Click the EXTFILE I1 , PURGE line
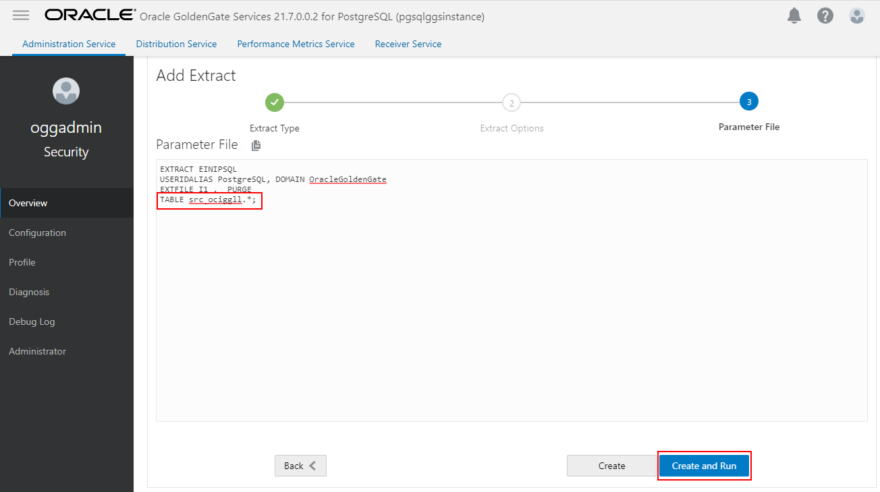Viewport: 880px width, 492px height. click(x=206, y=189)
